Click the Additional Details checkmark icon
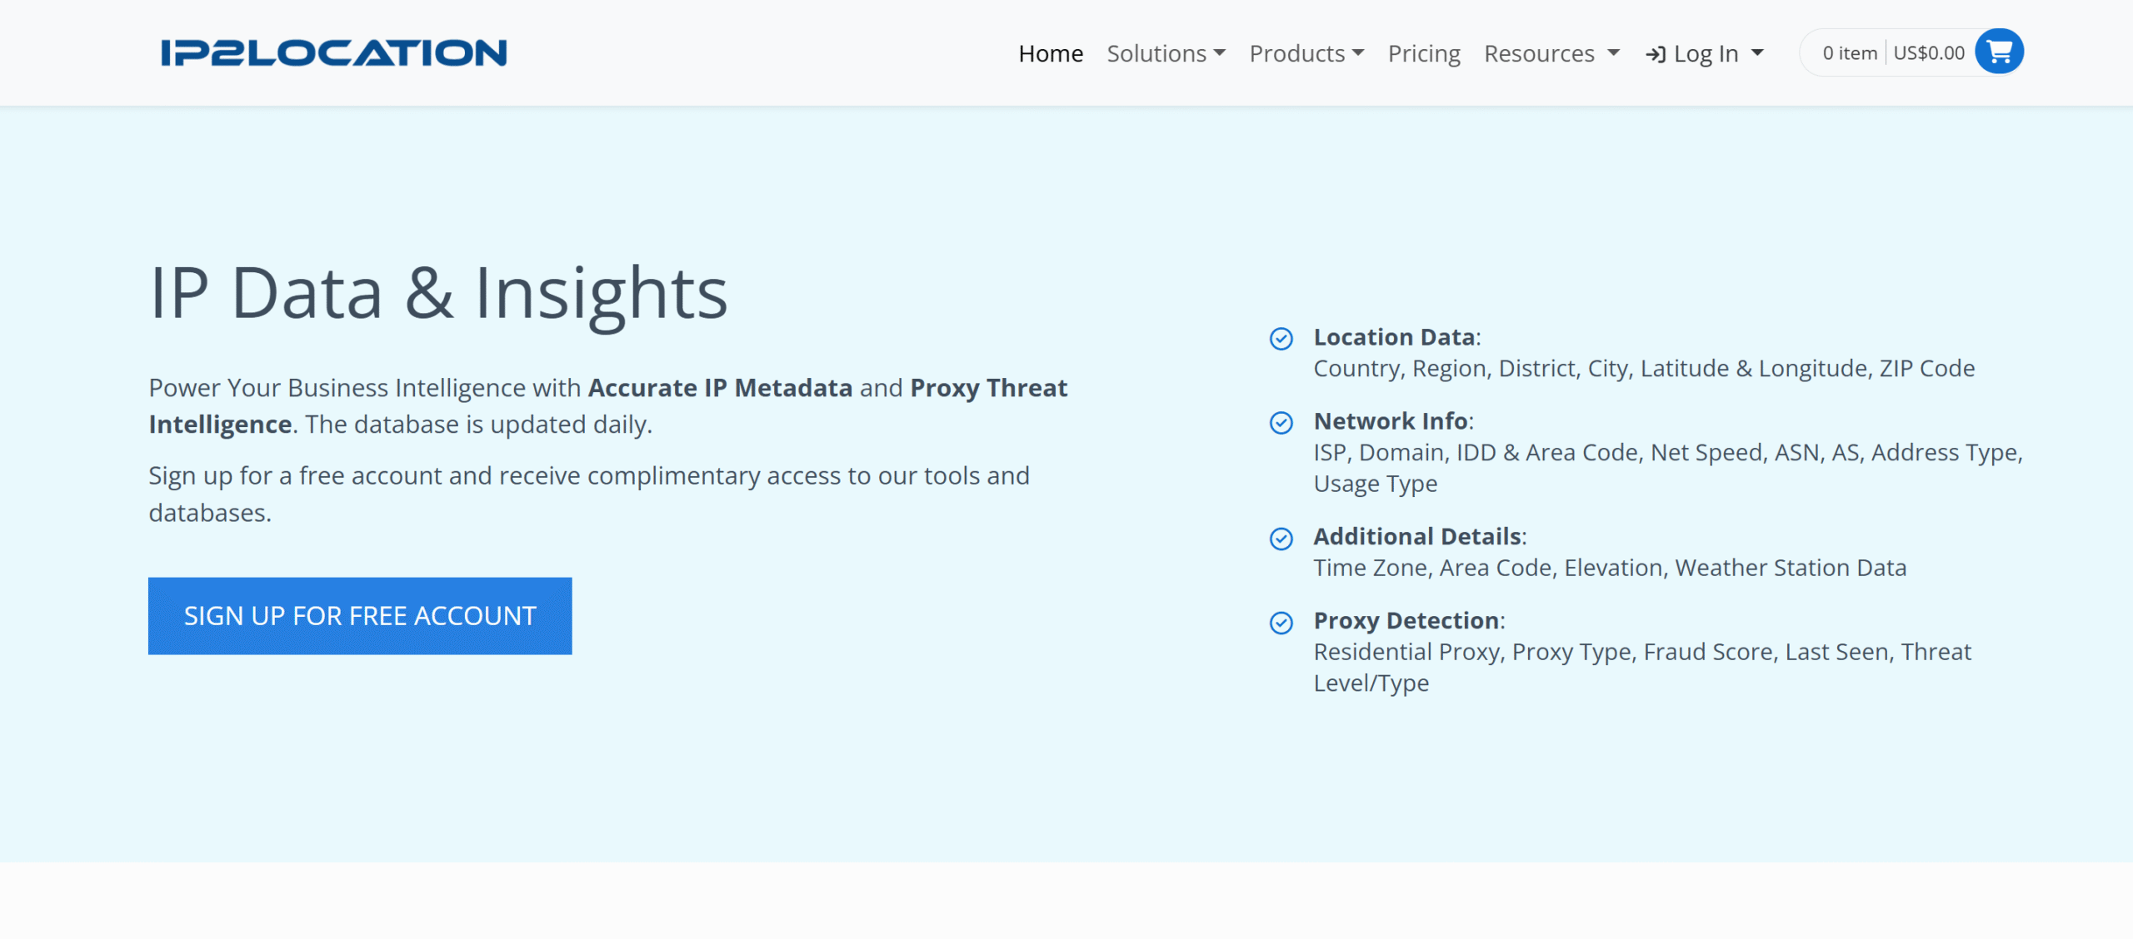2133x939 pixels. coord(1281,539)
